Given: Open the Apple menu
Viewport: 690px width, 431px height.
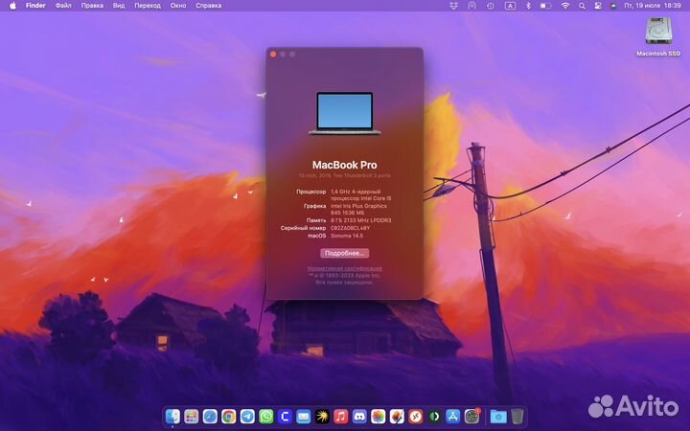Looking at the screenshot, I should (x=12, y=6).
